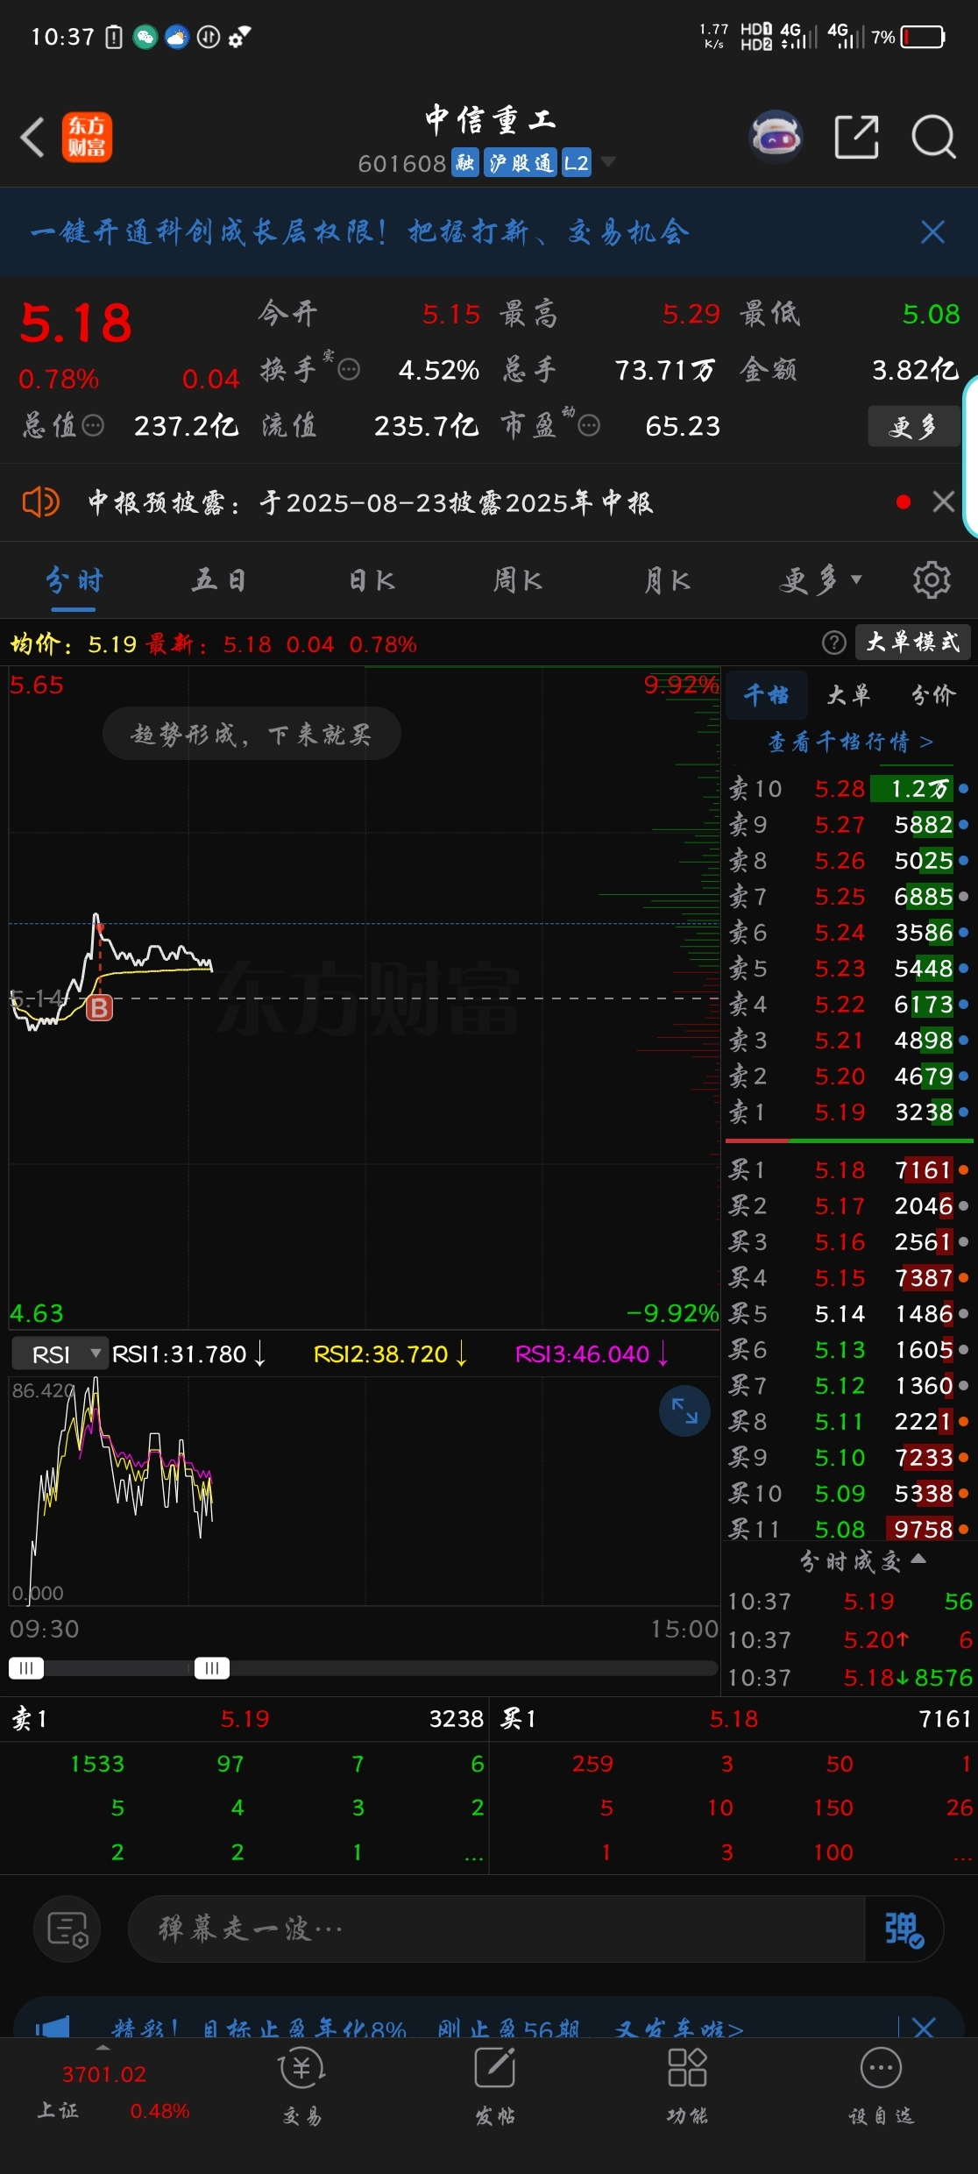
Task: Select 卖1 row at 5.19 in order book
Action: point(848,1112)
